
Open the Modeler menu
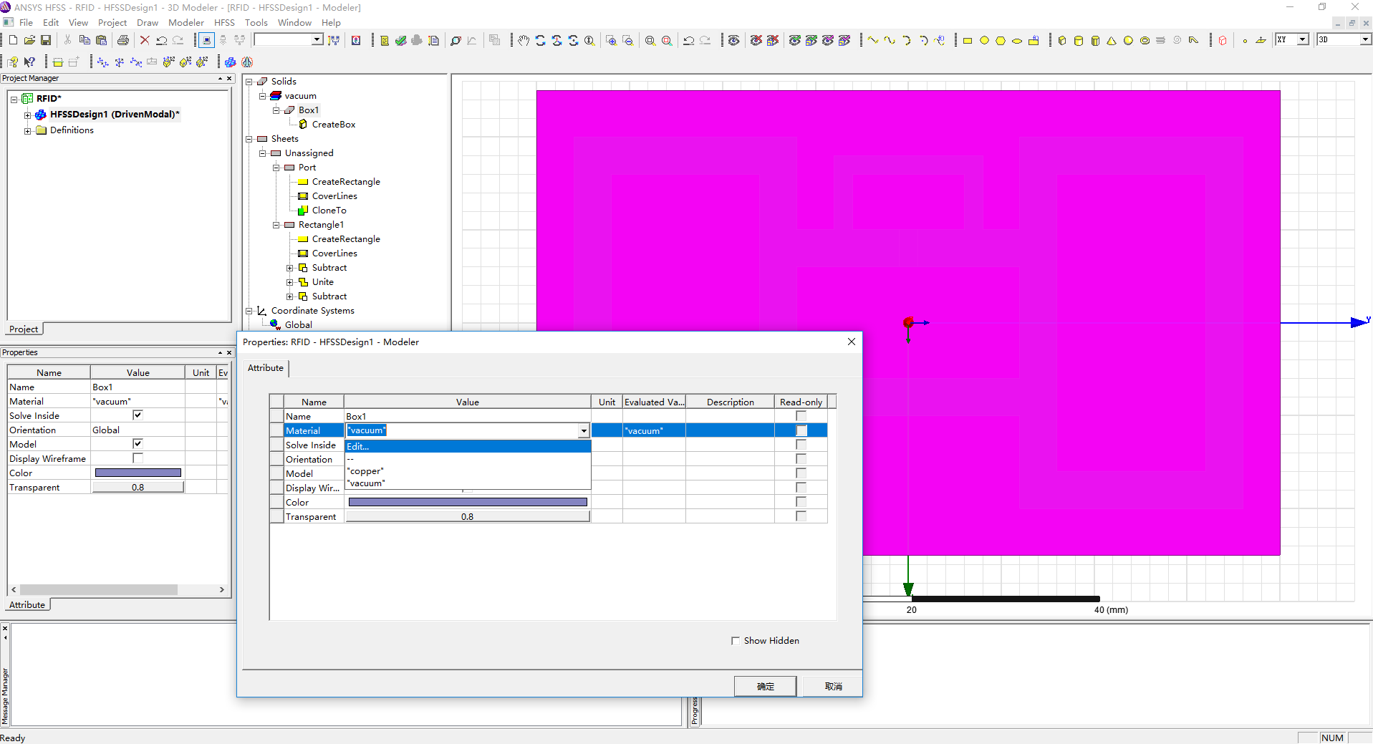coord(186,23)
